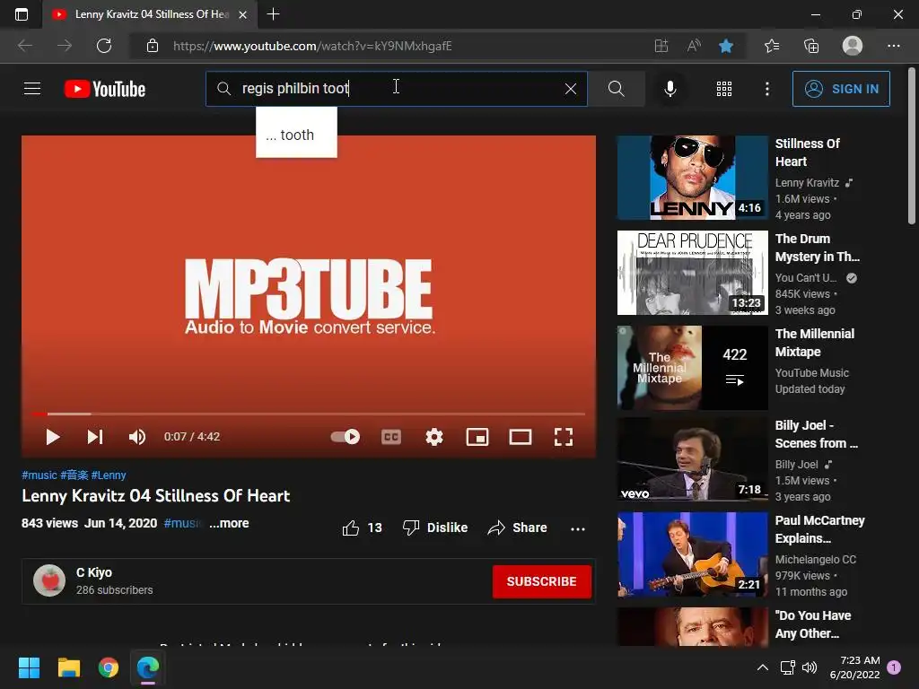The image size is (919, 689).
Task: Subscribe to C Kiyo channel
Action: (541, 581)
